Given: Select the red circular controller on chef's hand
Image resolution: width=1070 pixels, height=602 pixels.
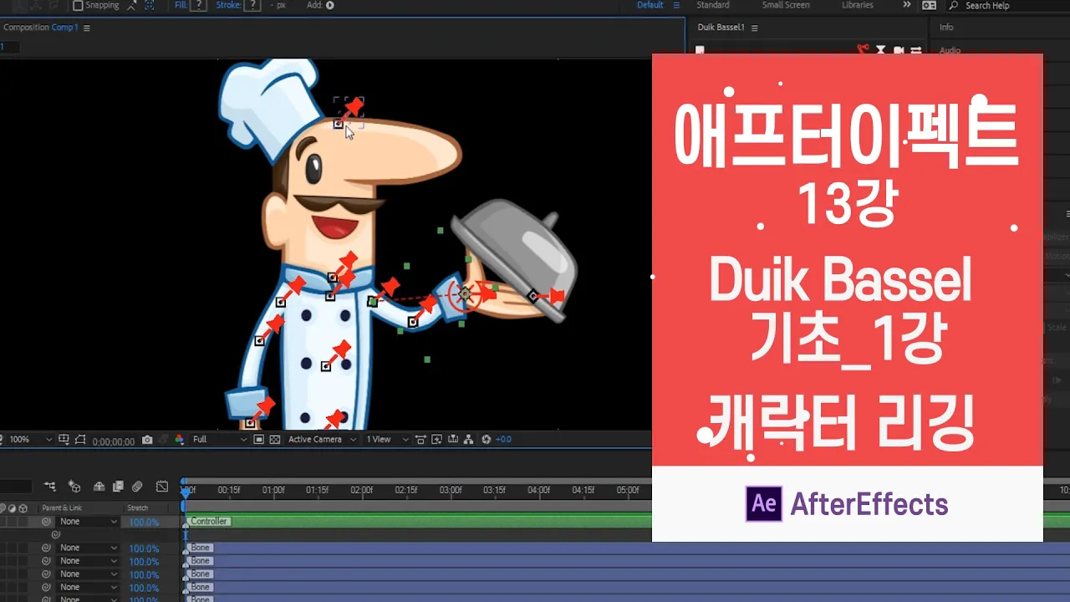Looking at the screenshot, I should [465, 294].
